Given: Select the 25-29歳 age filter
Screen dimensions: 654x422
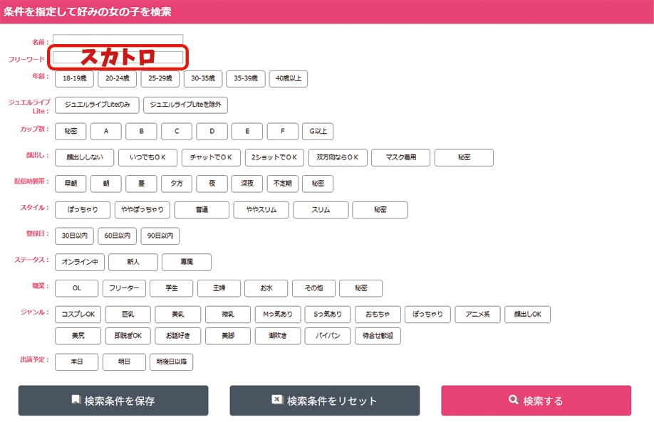Looking at the screenshot, I should tap(160, 79).
